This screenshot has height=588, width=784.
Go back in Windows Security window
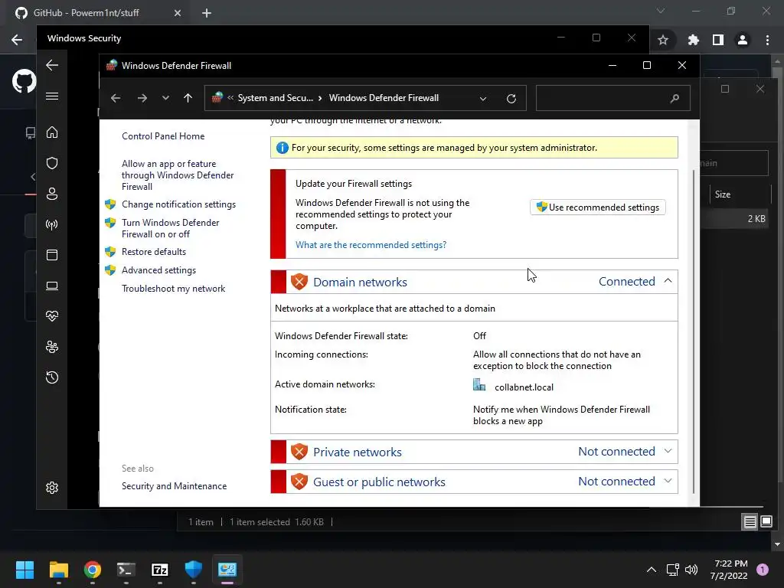52,65
